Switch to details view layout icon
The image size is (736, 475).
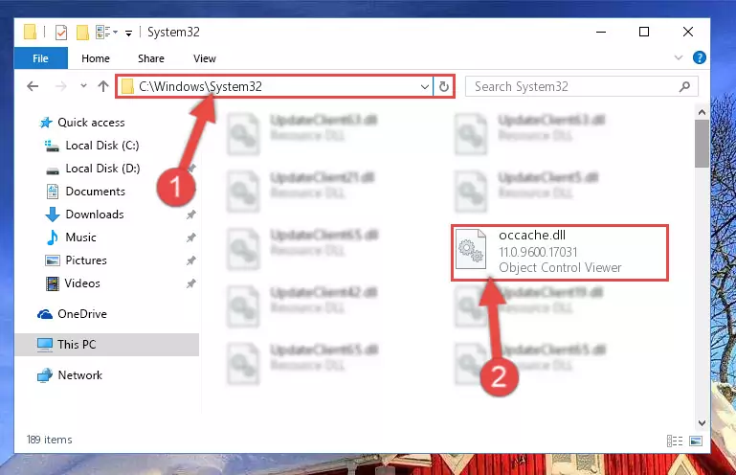[675, 441]
